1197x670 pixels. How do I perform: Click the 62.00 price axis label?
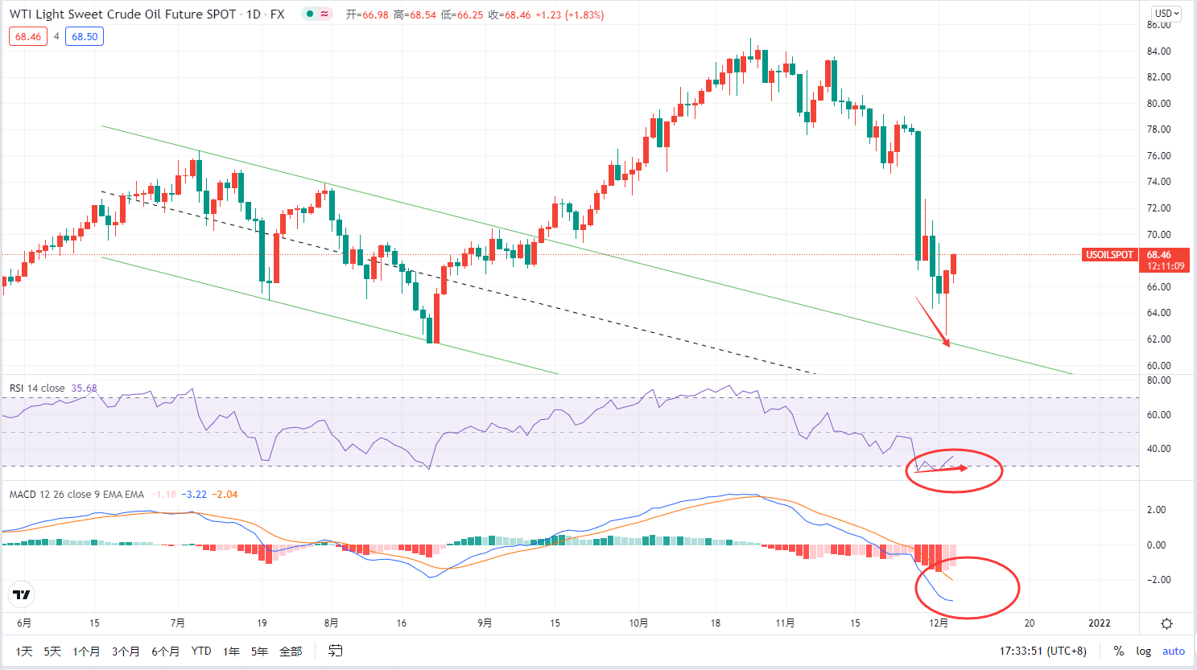pos(1159,339)
